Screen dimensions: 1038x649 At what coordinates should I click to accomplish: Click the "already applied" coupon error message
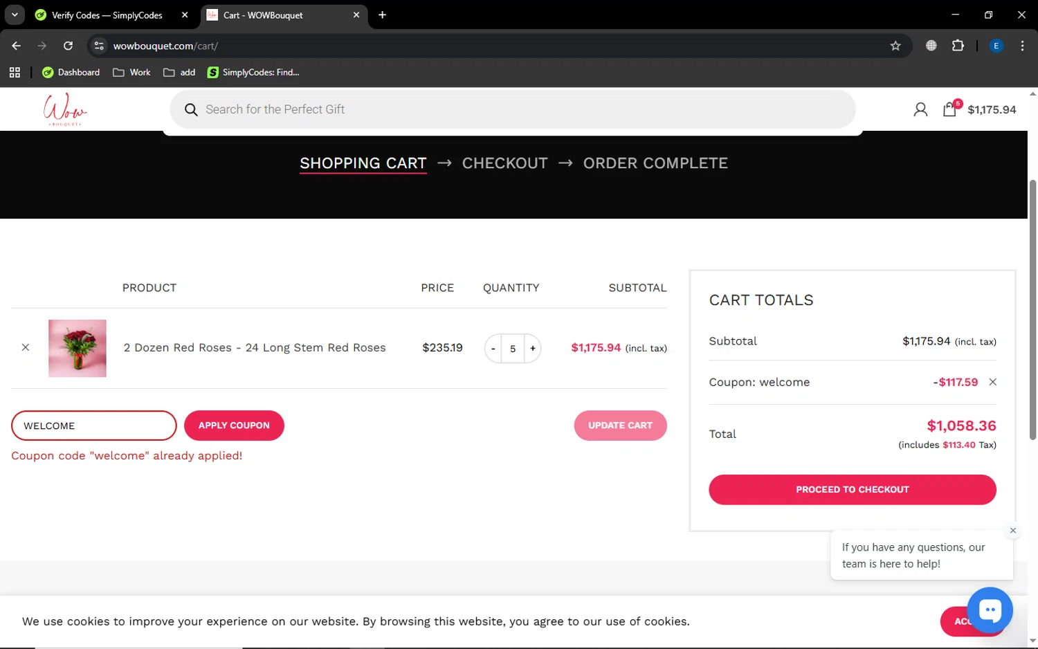(127, 456)
